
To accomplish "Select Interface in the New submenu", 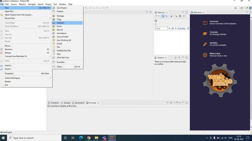I will click(x=60, y=23).
